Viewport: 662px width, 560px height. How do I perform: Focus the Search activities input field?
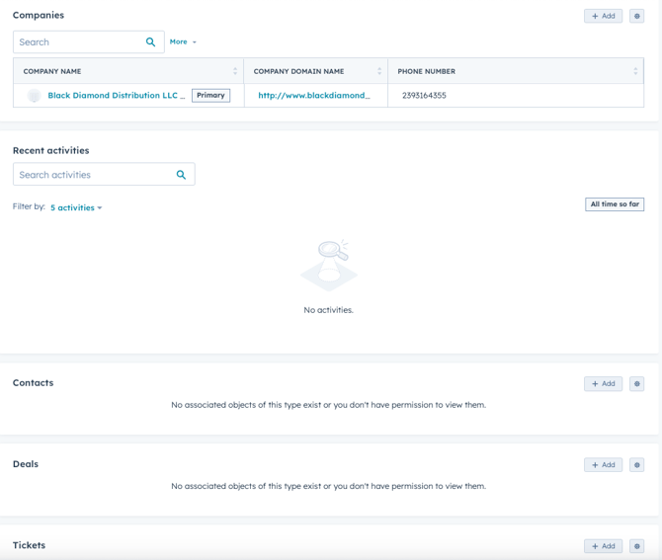point(94,175)
